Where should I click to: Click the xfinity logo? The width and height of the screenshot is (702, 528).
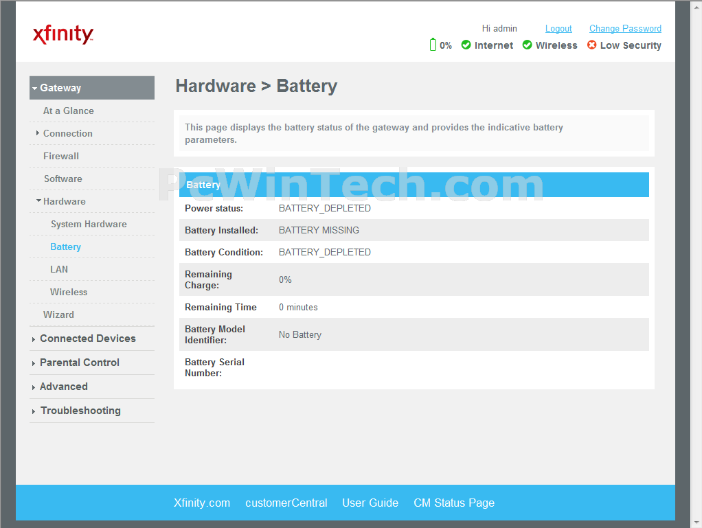[63, 34]
